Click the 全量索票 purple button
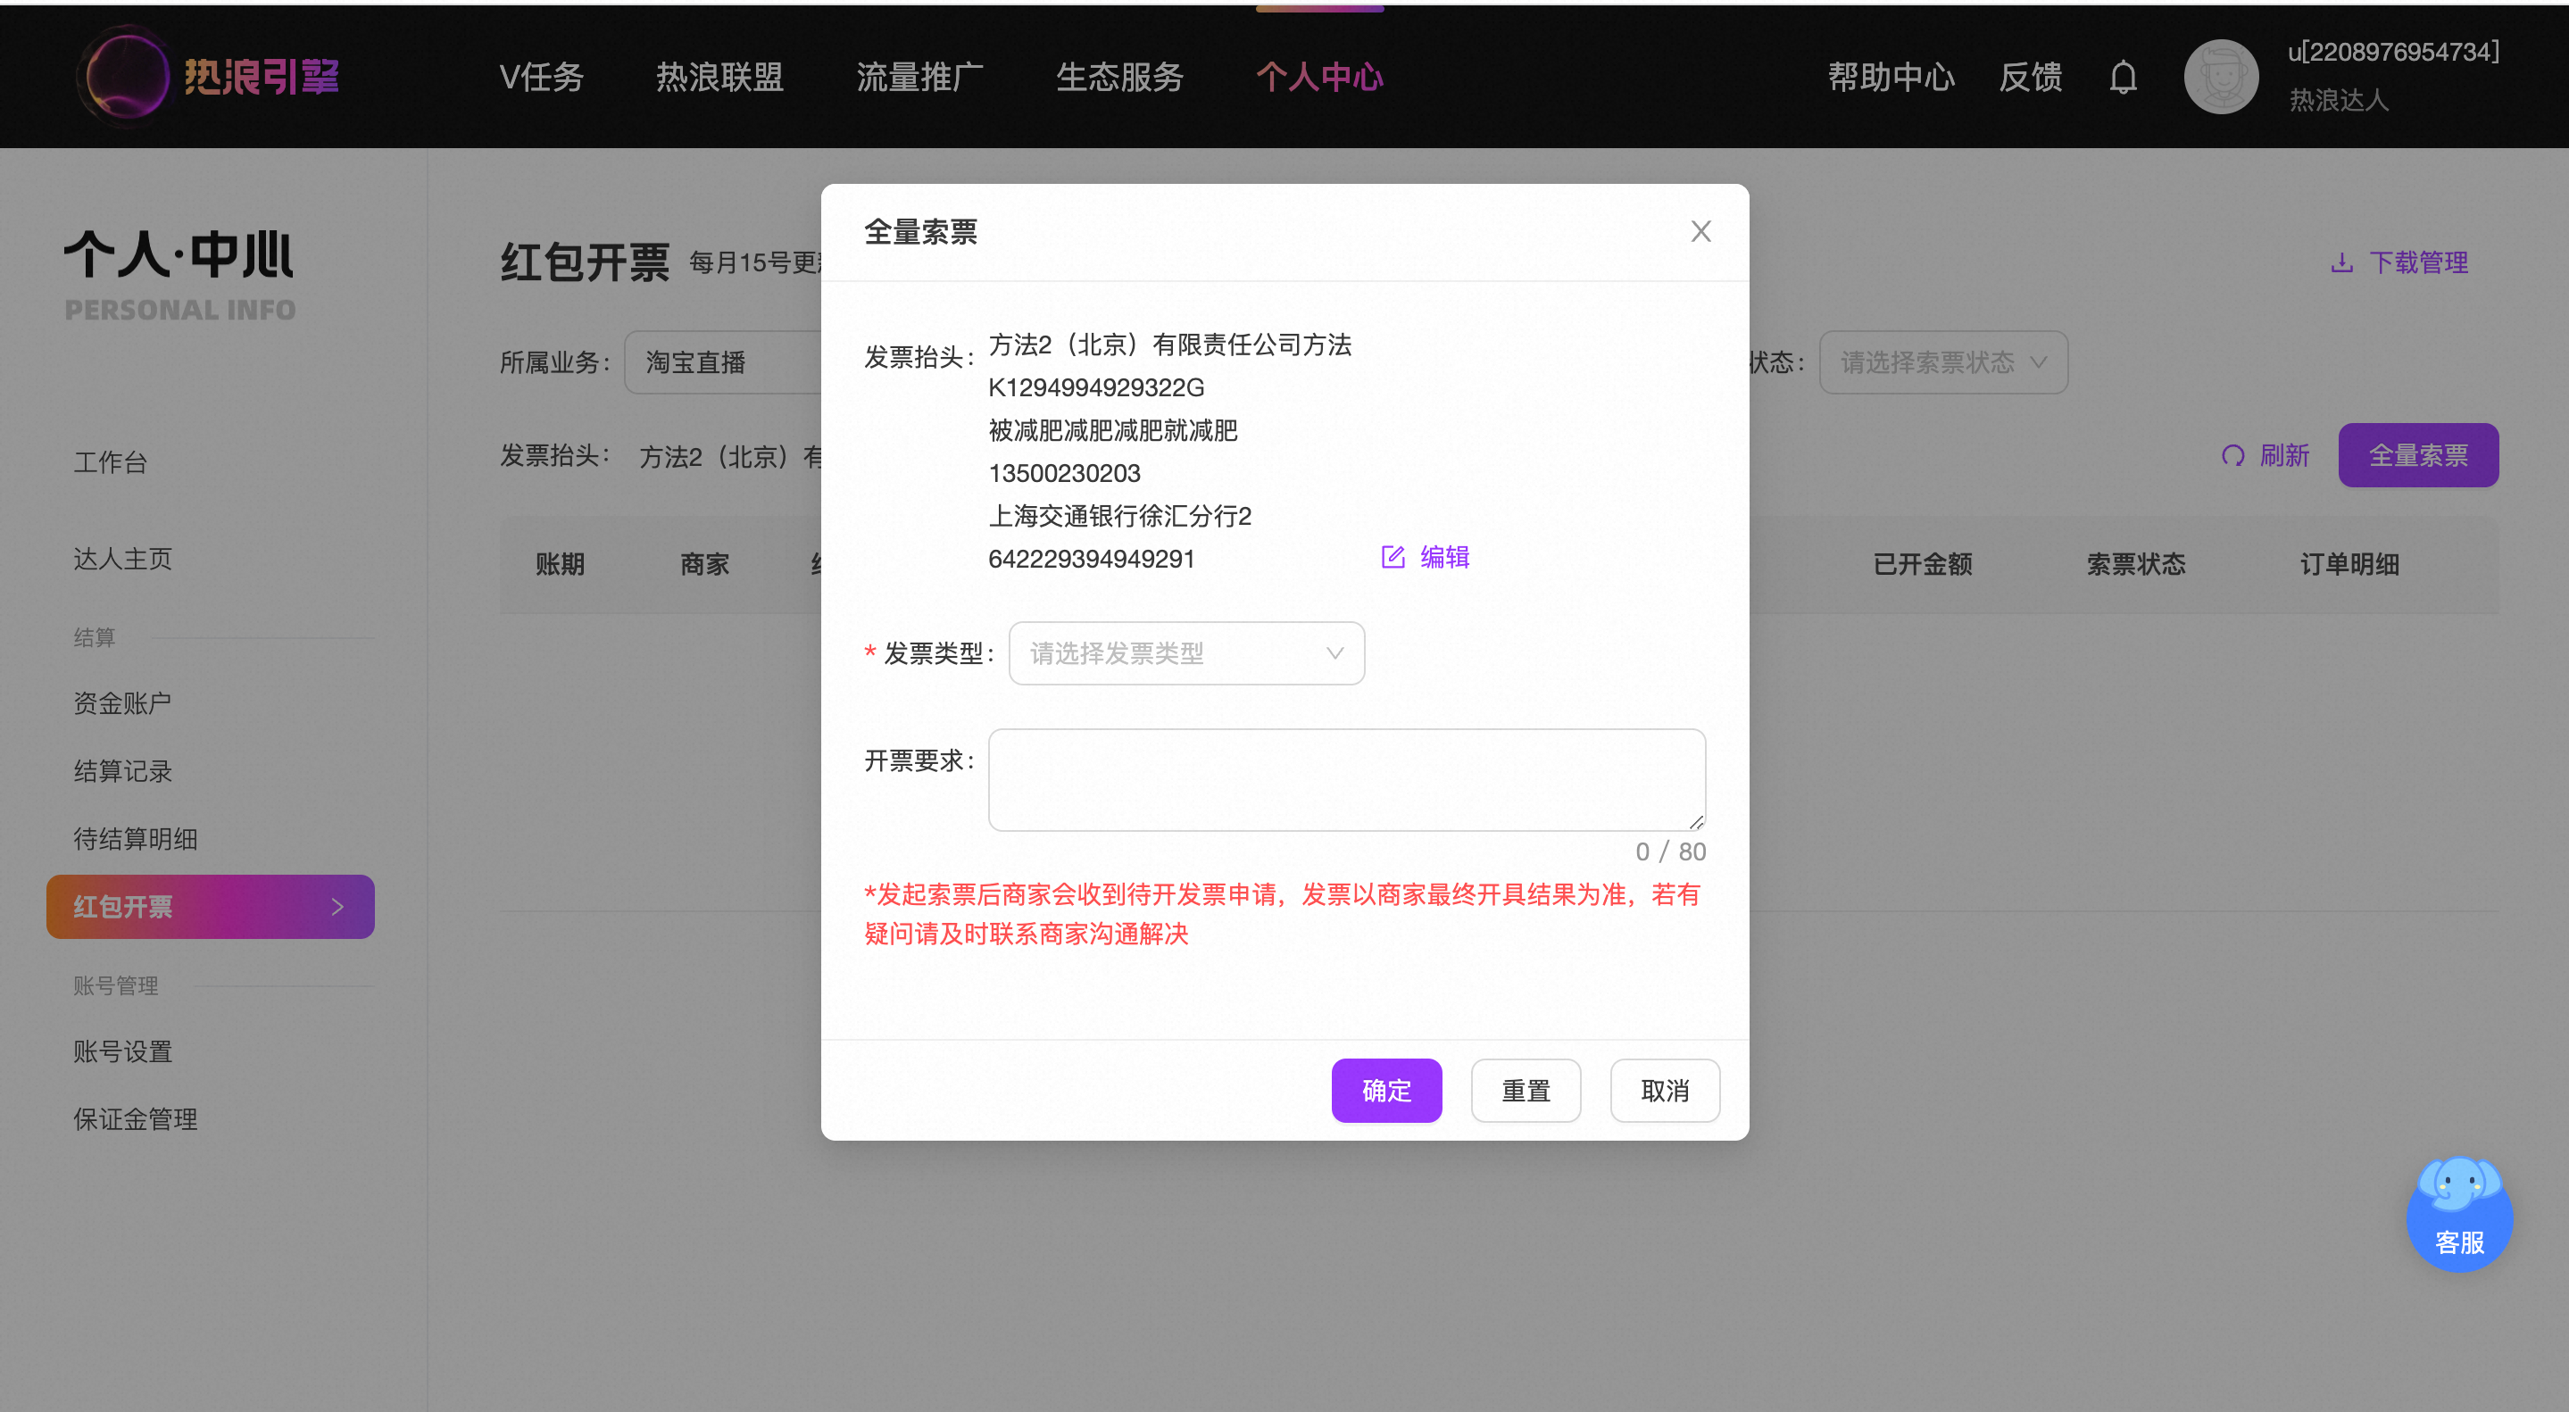Screen dimensions: 2569x1412 2417,456
